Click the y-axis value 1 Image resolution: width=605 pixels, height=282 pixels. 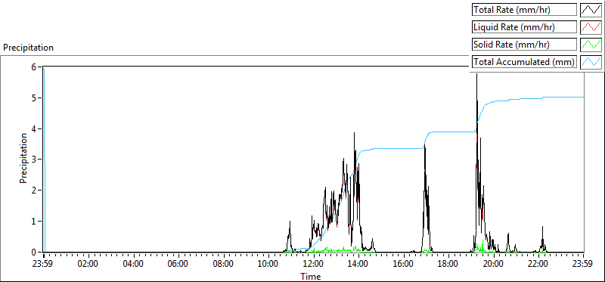[x=33, y=221]
